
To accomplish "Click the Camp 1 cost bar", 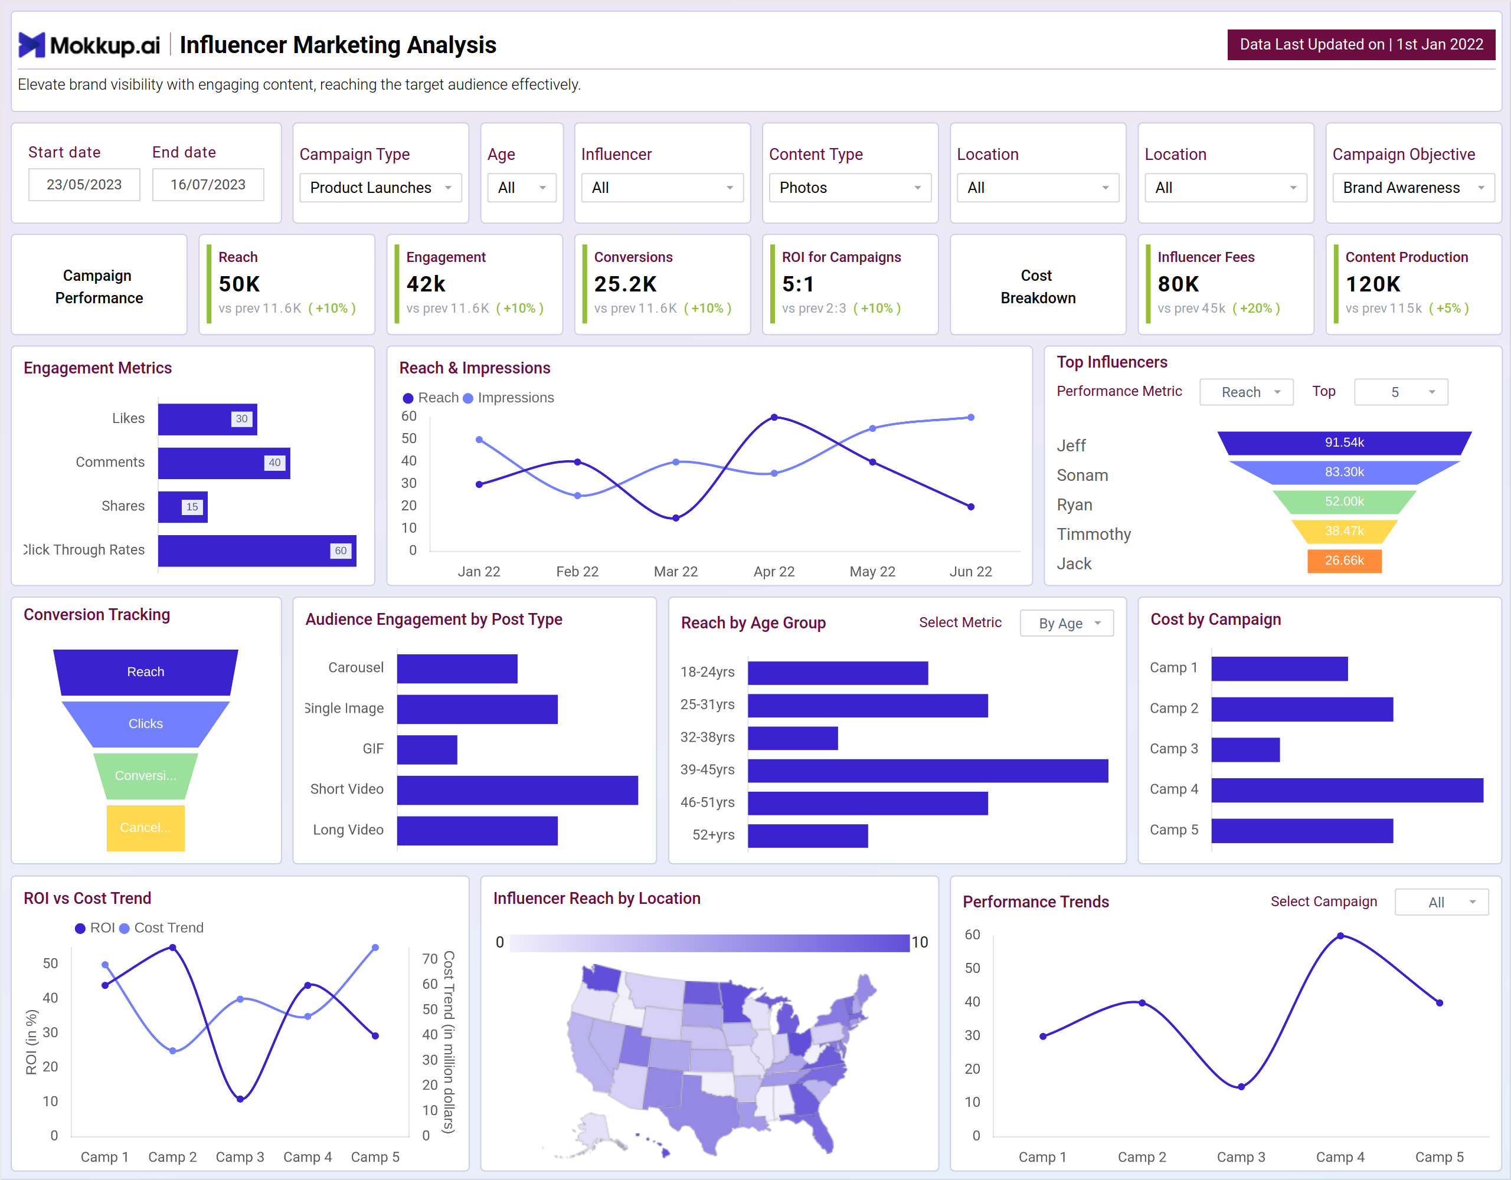I will tap(1279, 669).
